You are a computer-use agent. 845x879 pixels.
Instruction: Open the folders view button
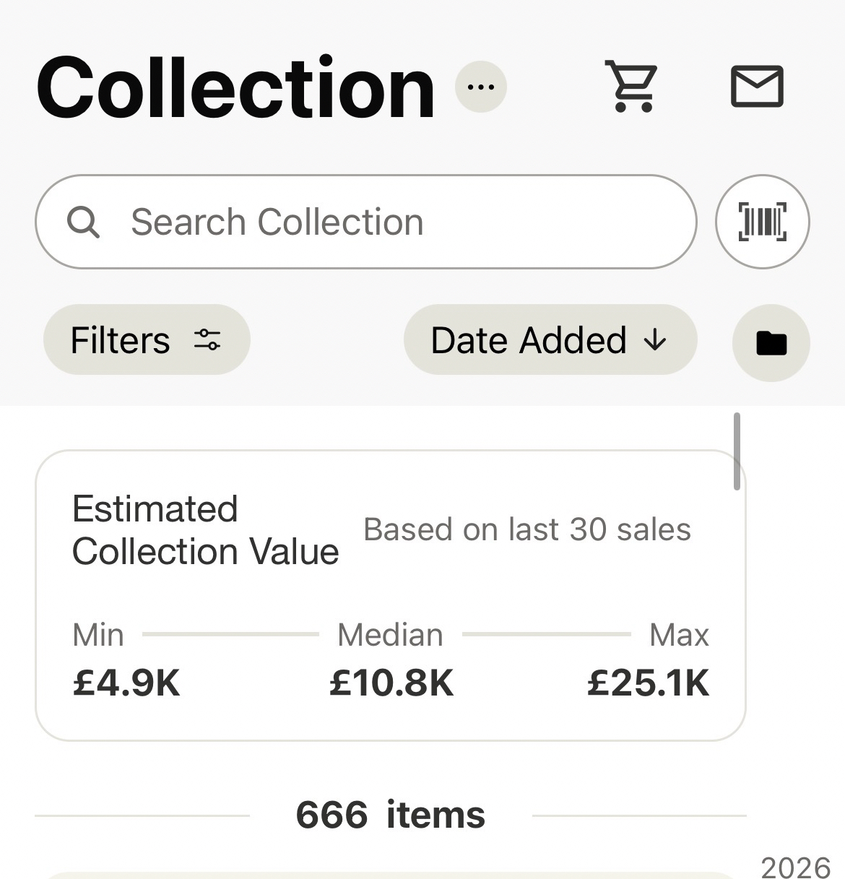tap(771, 343)
